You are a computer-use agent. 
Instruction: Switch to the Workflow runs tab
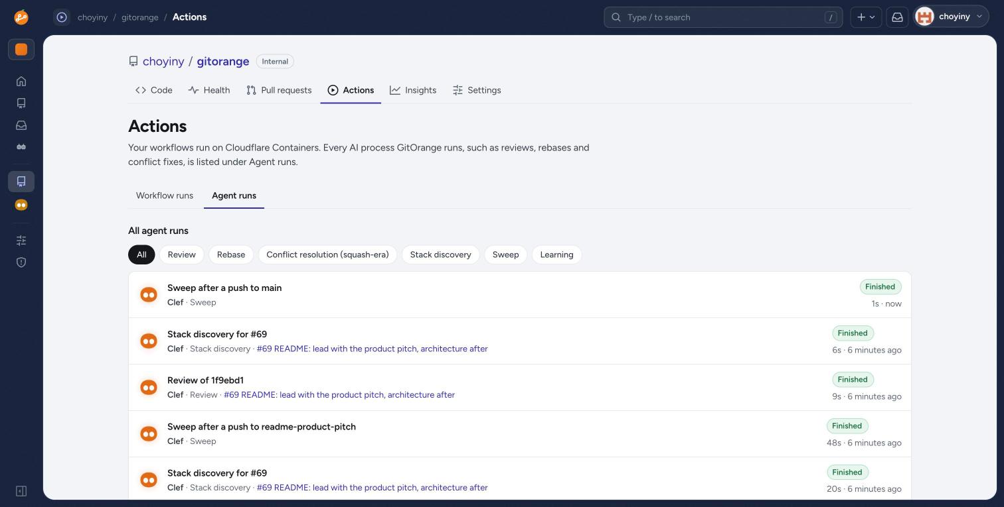point(165,196)
